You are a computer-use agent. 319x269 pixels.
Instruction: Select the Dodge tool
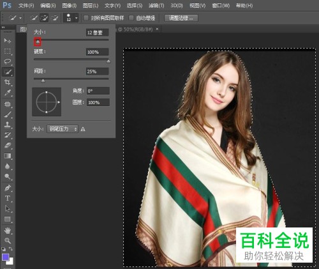pos(8,176)
